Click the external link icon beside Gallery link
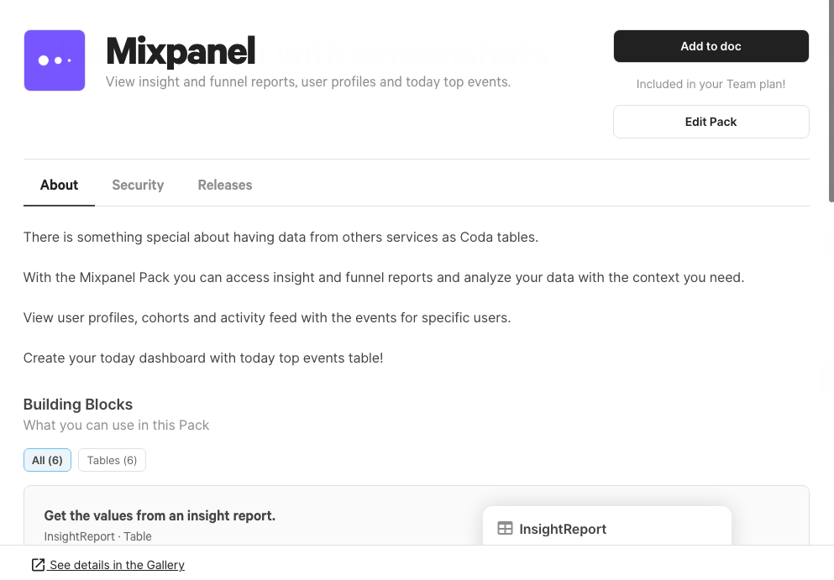 point(38,565)
